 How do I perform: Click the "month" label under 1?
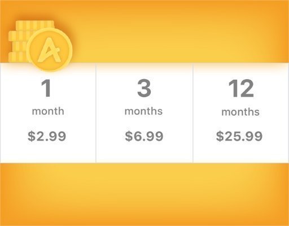tap(48, 111)
